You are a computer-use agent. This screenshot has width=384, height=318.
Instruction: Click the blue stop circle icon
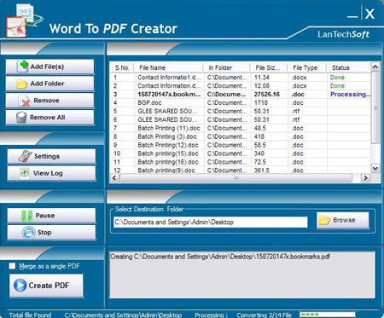(x=29, y=233)
